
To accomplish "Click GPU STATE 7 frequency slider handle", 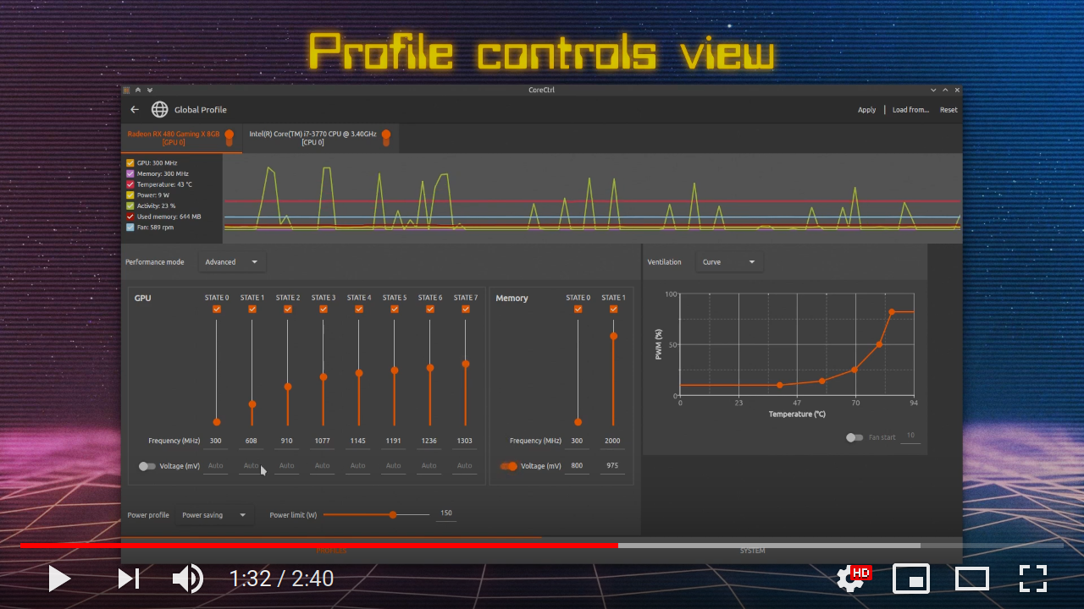I will click(466, 364).
